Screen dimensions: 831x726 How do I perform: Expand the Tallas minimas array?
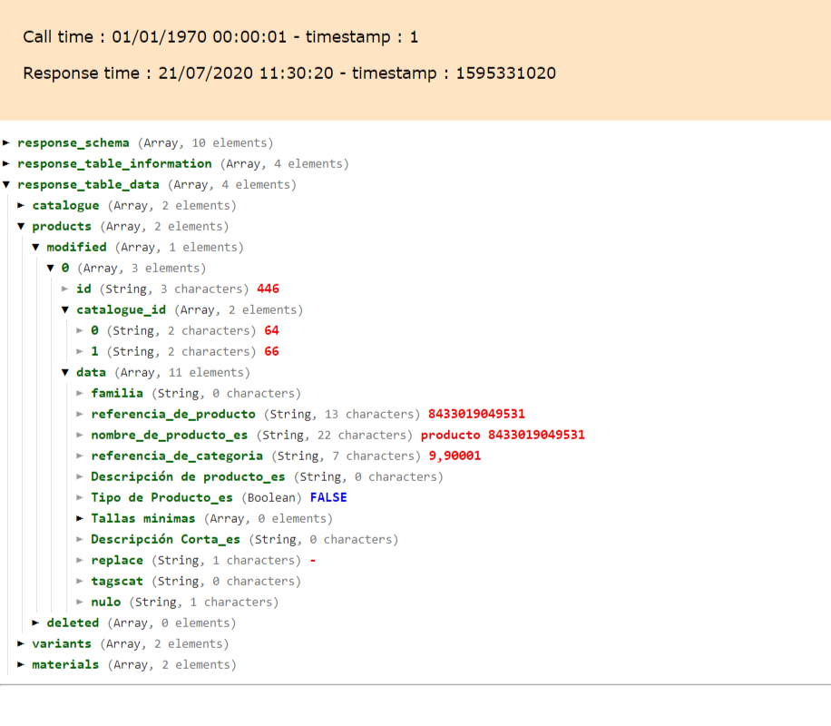80,518
